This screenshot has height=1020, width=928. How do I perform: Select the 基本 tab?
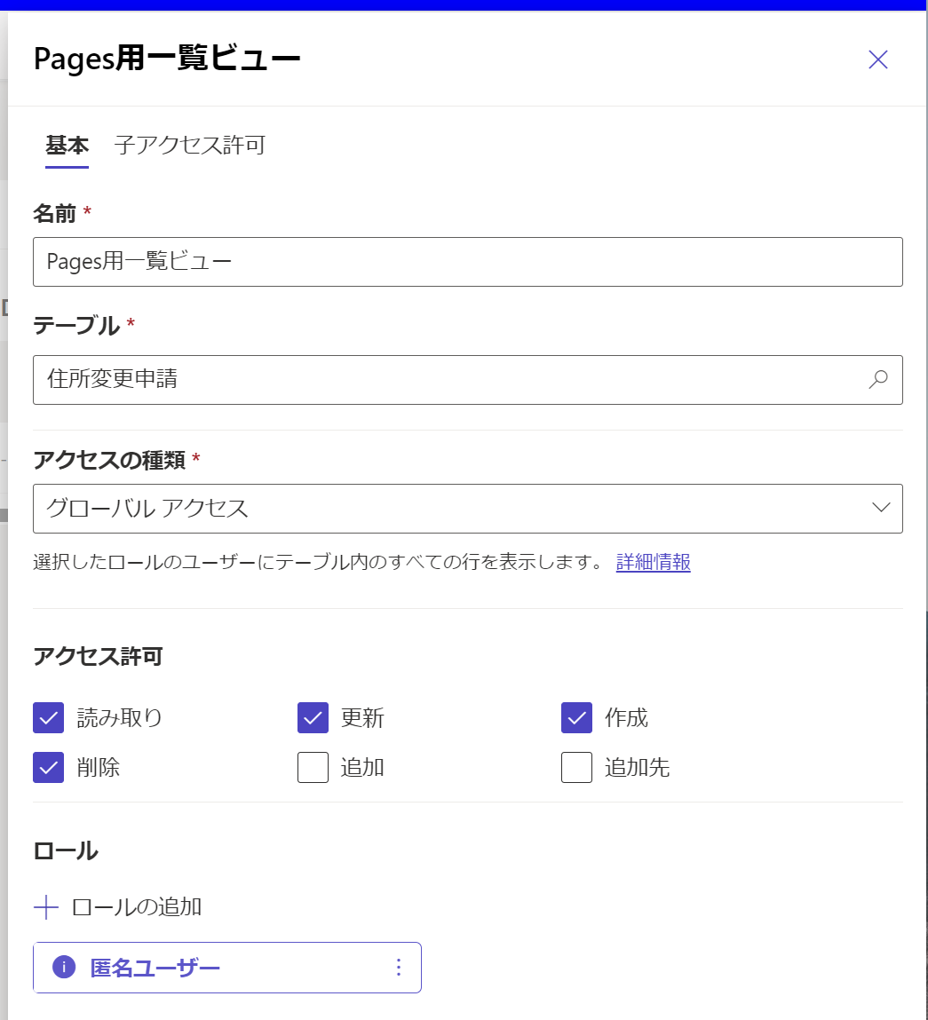[x=67, y=145]
